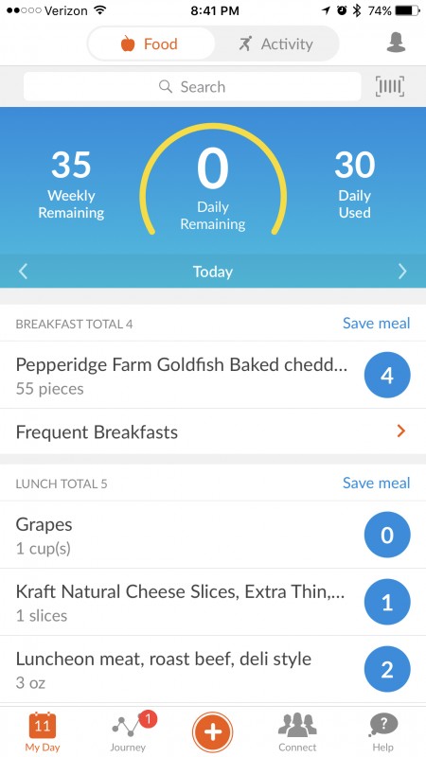Go to previous day with left chevron
Viewport: 426px width, 757px height.
tap(23, 272)
